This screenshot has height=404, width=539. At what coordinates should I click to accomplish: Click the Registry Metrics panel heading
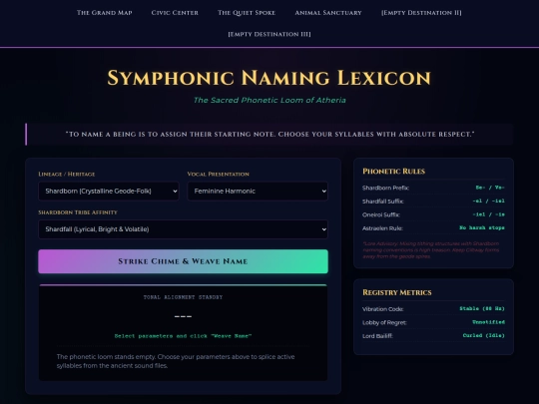(397, 292)
